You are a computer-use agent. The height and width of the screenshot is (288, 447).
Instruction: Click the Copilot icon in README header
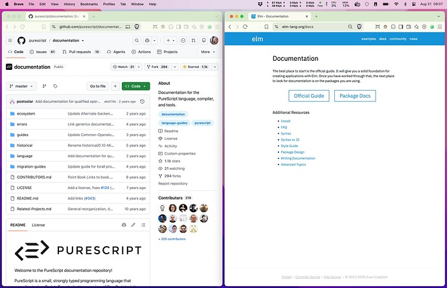(x=124, y=225)
